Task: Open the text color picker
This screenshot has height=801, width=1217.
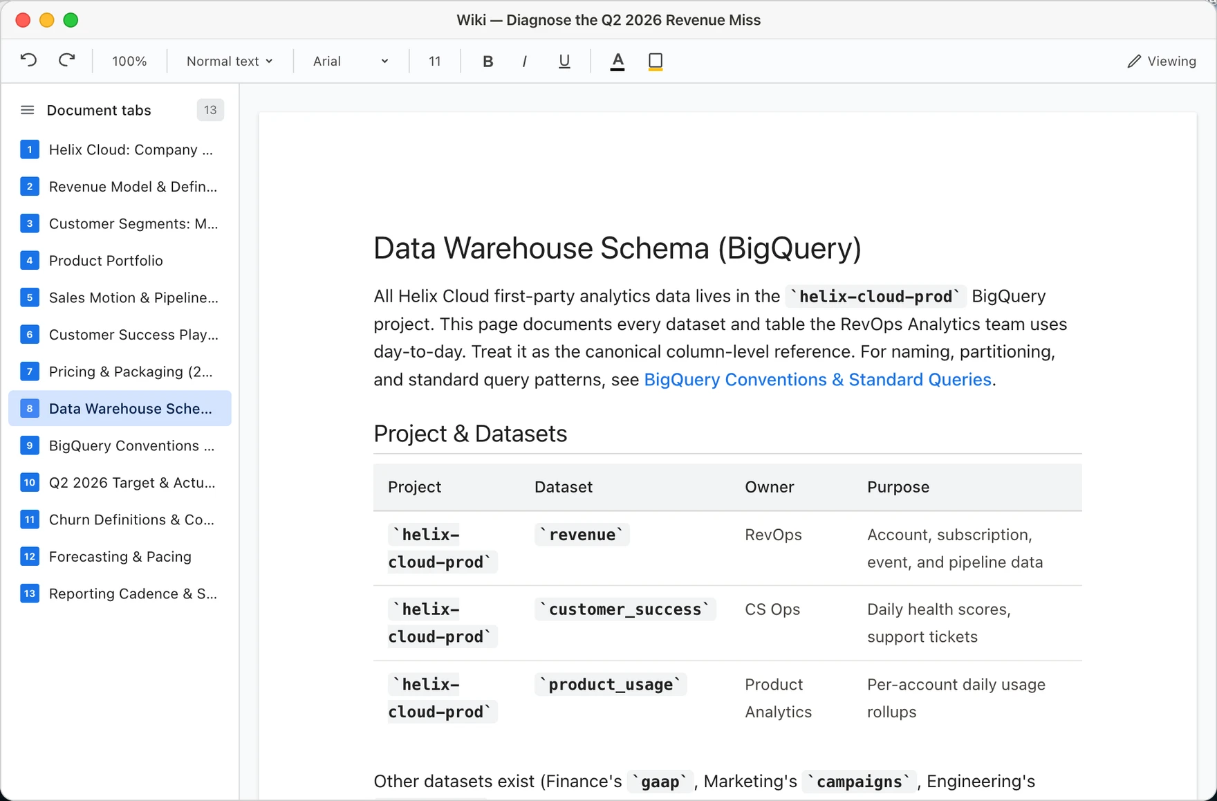Action: tap(617, 61)
